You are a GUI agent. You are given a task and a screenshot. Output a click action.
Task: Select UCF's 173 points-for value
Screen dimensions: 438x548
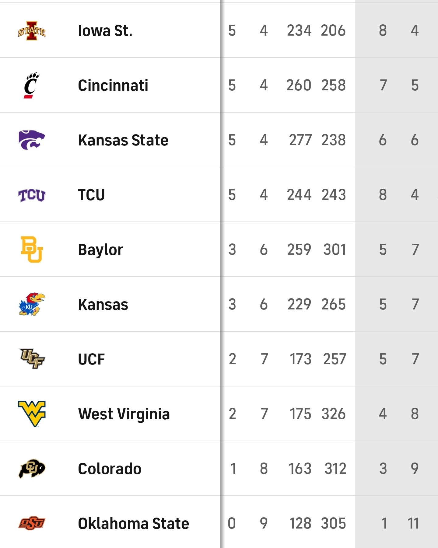(x=300, y=359)
